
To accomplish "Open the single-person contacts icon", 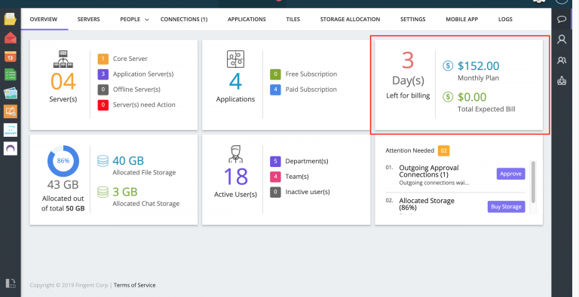I will [x=562, y=39].
